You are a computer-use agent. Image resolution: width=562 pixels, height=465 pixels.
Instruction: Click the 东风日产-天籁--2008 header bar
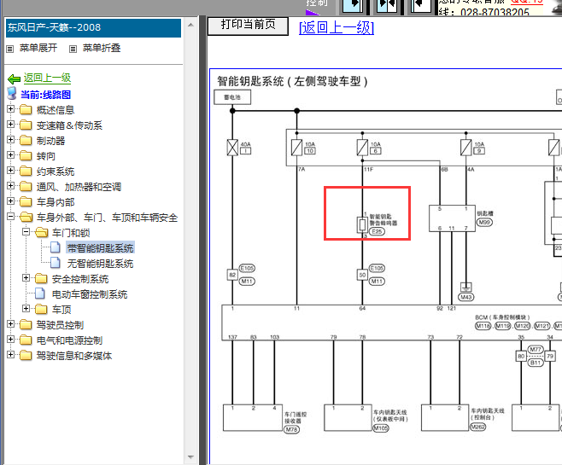(x=93, y=27)
